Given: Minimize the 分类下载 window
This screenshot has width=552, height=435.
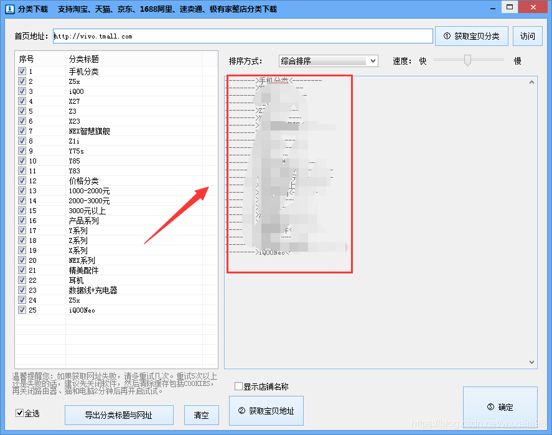Looking at the screenshot, I should click(x=493, y=7).
